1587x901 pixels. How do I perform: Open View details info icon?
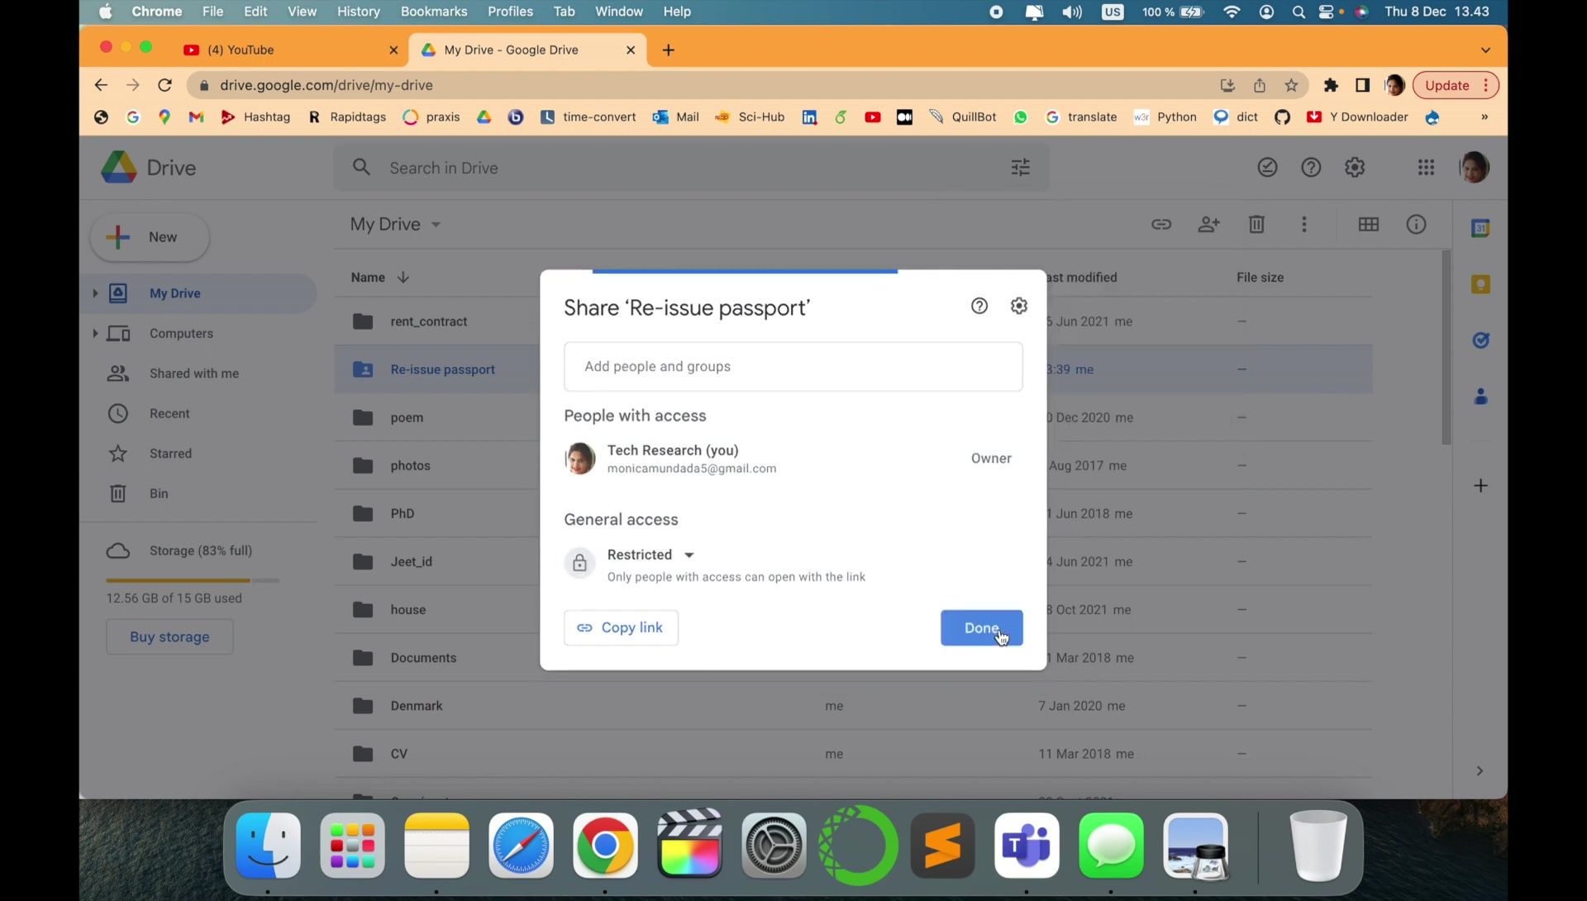[x=1416, y=224]
